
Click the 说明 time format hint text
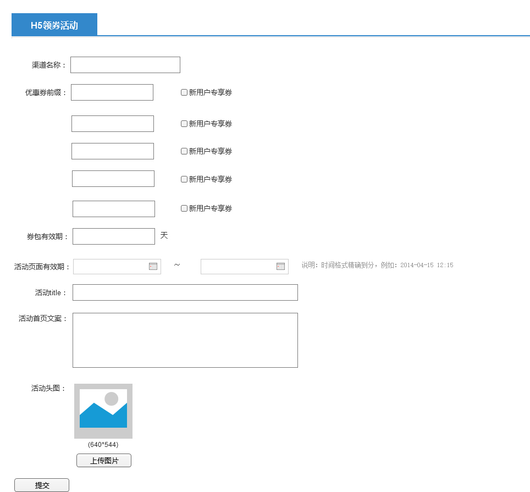tap(377, 265)
